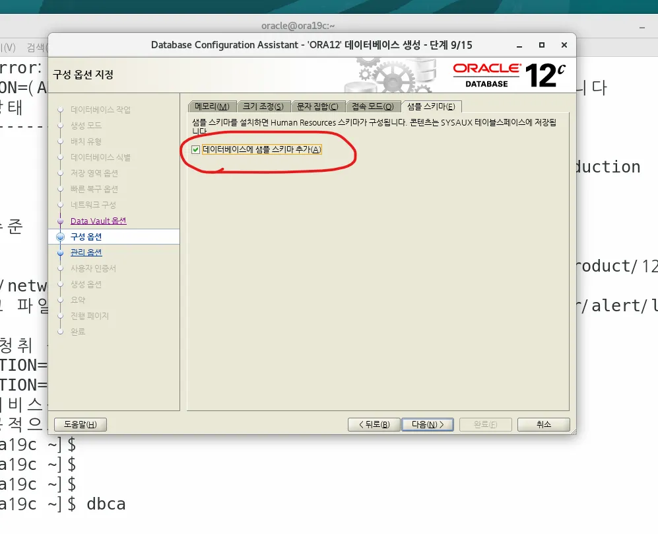Click the 도움말(H) help button
The height and width of the screenshot is (534, 658).
[x=80, y=424]
